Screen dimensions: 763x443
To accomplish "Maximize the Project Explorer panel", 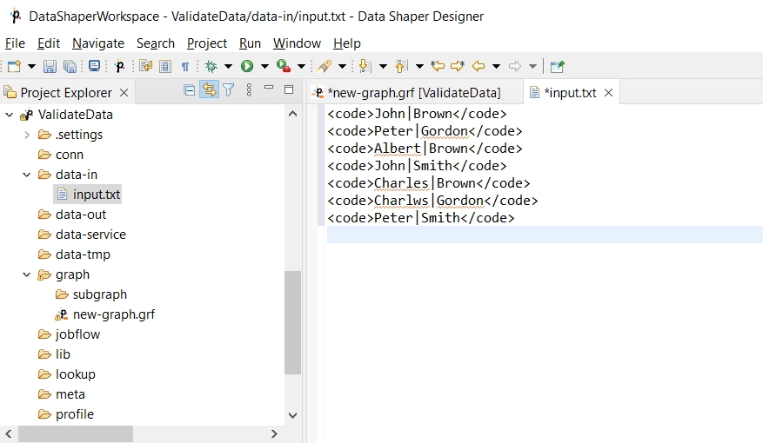I will click(289, 89).
